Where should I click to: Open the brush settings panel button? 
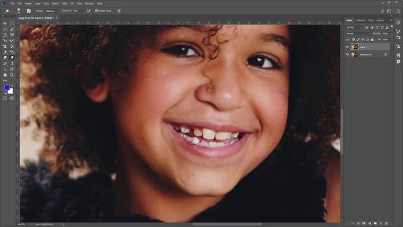pyautogui.click(x=29, y=11)
